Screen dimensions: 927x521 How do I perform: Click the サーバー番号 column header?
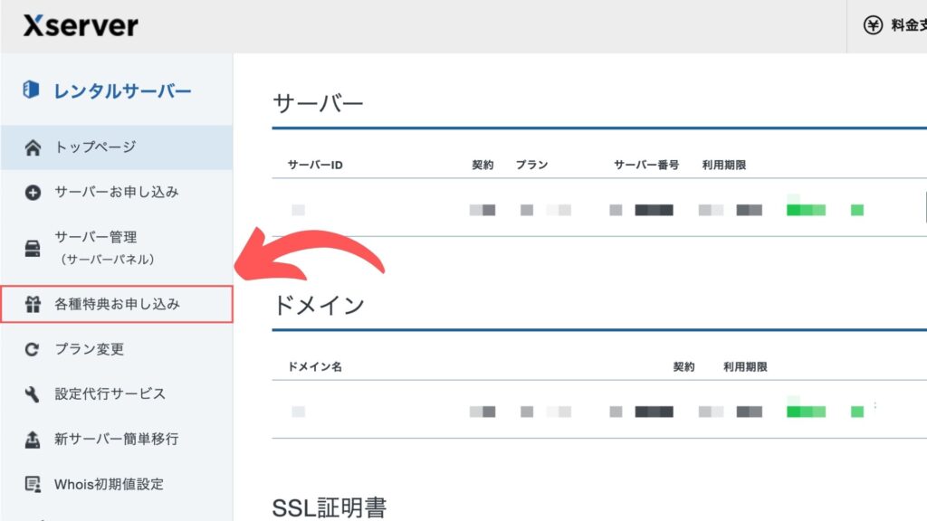click(x=646, y=165)
